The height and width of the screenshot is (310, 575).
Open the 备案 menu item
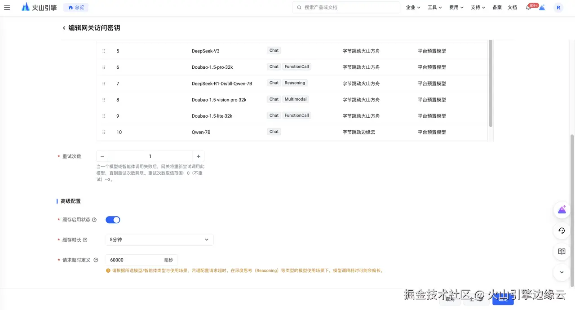(497, 7)
